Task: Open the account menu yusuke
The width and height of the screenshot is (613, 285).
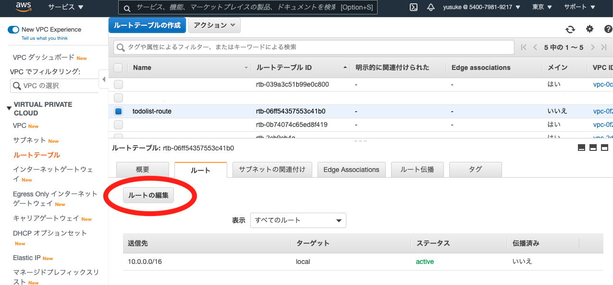Action: (x=481, y=7)
